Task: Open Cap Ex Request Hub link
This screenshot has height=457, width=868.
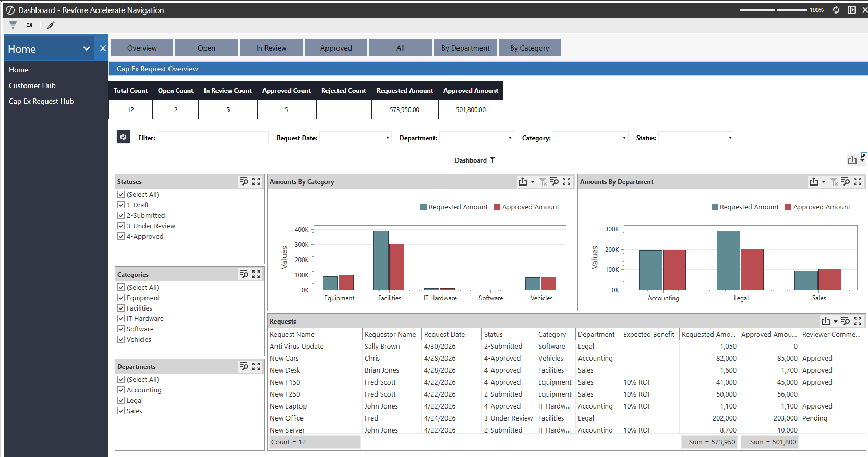Action: click(x=41, y=101)
